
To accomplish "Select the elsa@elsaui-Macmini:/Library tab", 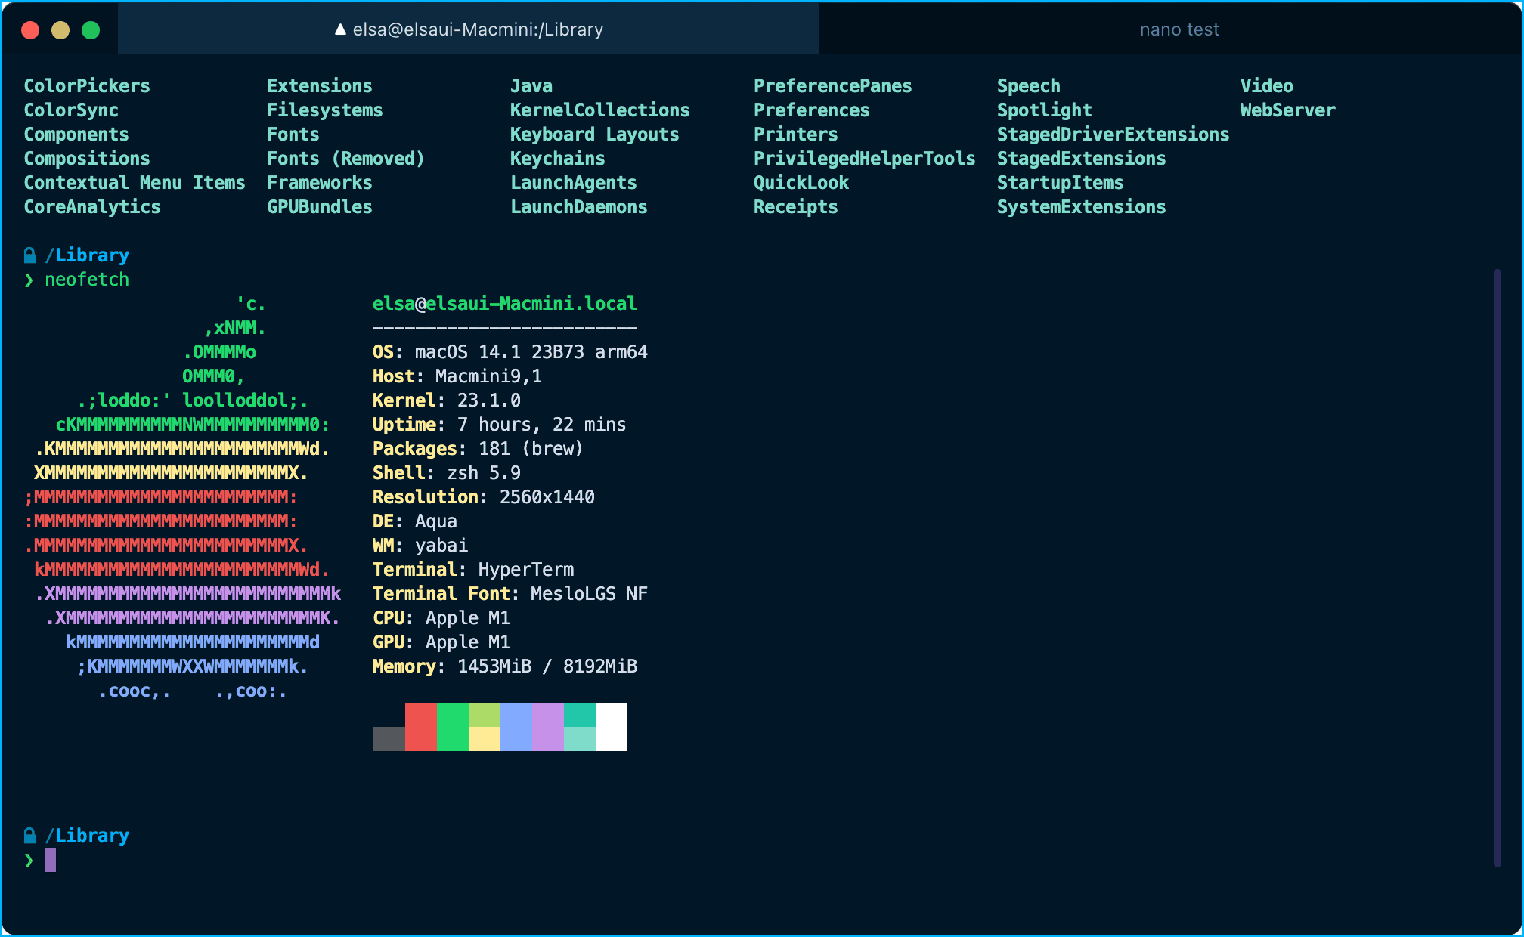I will (469, 29).
